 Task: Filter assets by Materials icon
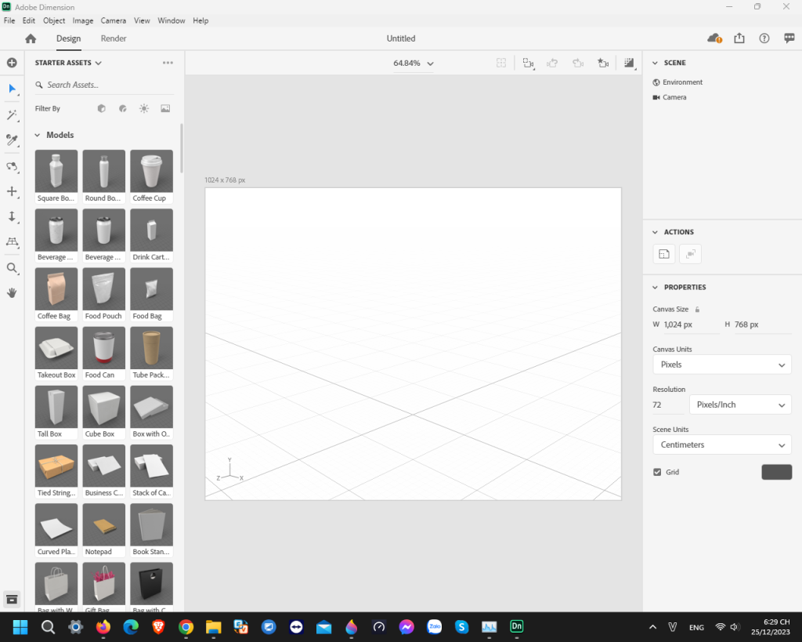[x=123, y=108]
